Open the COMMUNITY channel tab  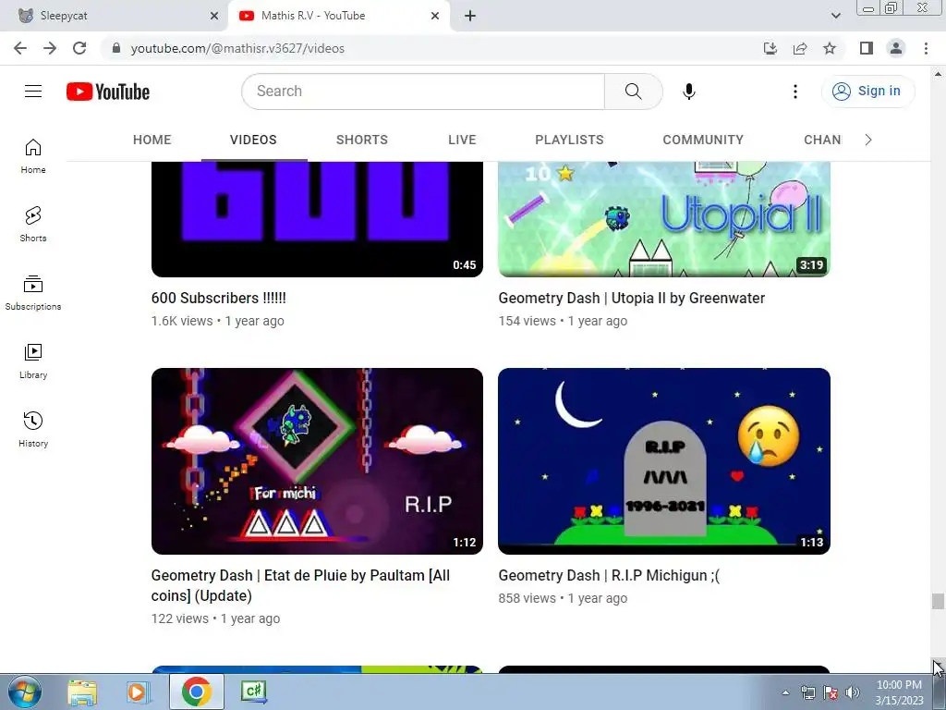[703, 141]
